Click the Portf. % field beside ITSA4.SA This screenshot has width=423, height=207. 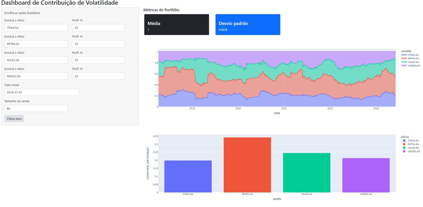98,28
